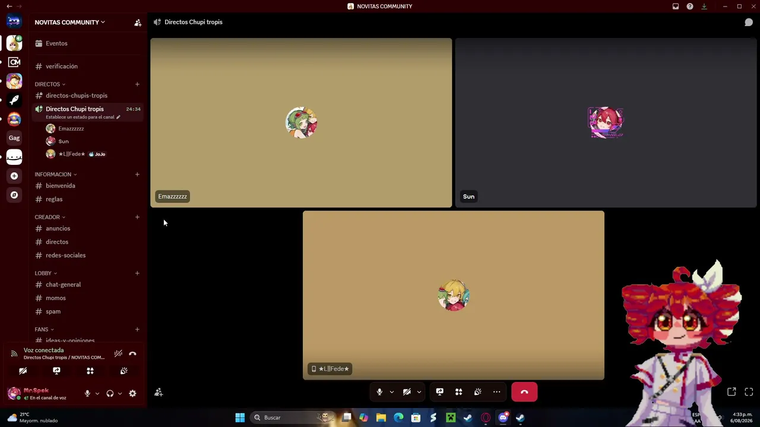Screen dimensions: 760x427
Task: Toggle deafen headphones in user panel
Action: click(x=110, y=393)
